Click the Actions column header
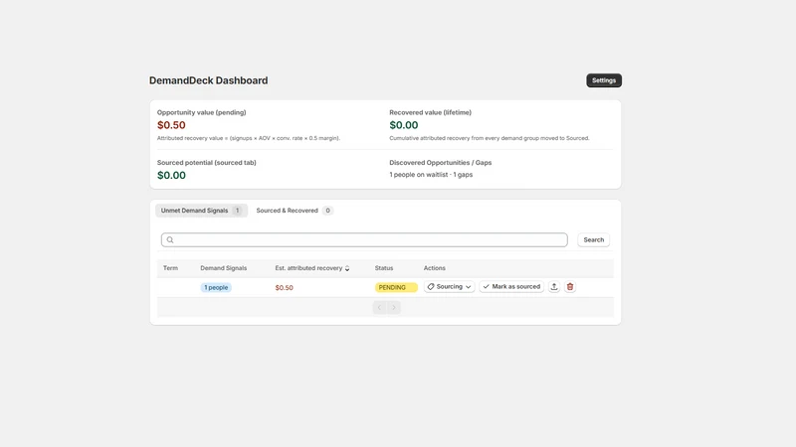Screen dimensions: 796x447 pos(435,268)
